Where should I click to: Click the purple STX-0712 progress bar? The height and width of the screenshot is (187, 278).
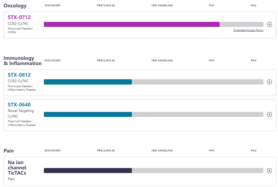(132, 24)
